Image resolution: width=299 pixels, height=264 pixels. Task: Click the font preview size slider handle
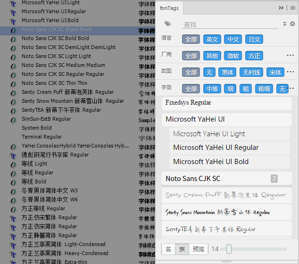(x=229, y=249)
